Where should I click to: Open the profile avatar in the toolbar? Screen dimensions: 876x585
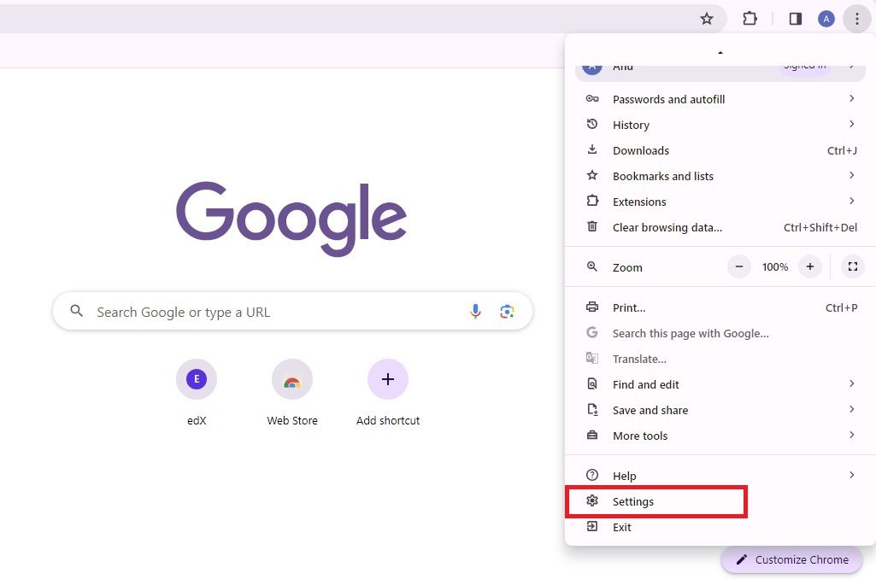pos(826,18)
